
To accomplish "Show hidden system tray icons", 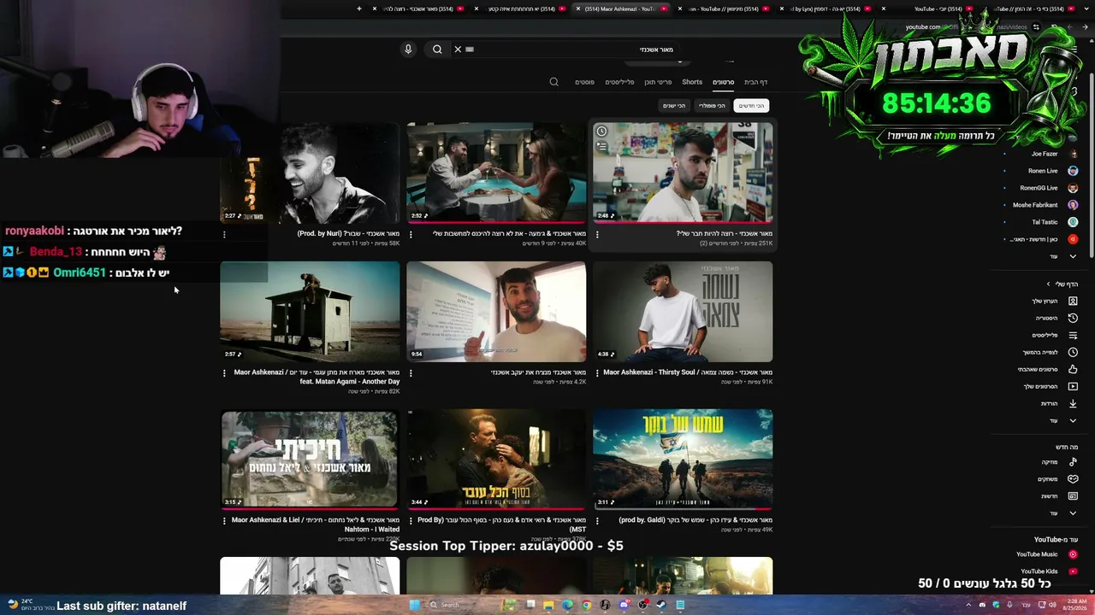I will click(x=970, y=605).
